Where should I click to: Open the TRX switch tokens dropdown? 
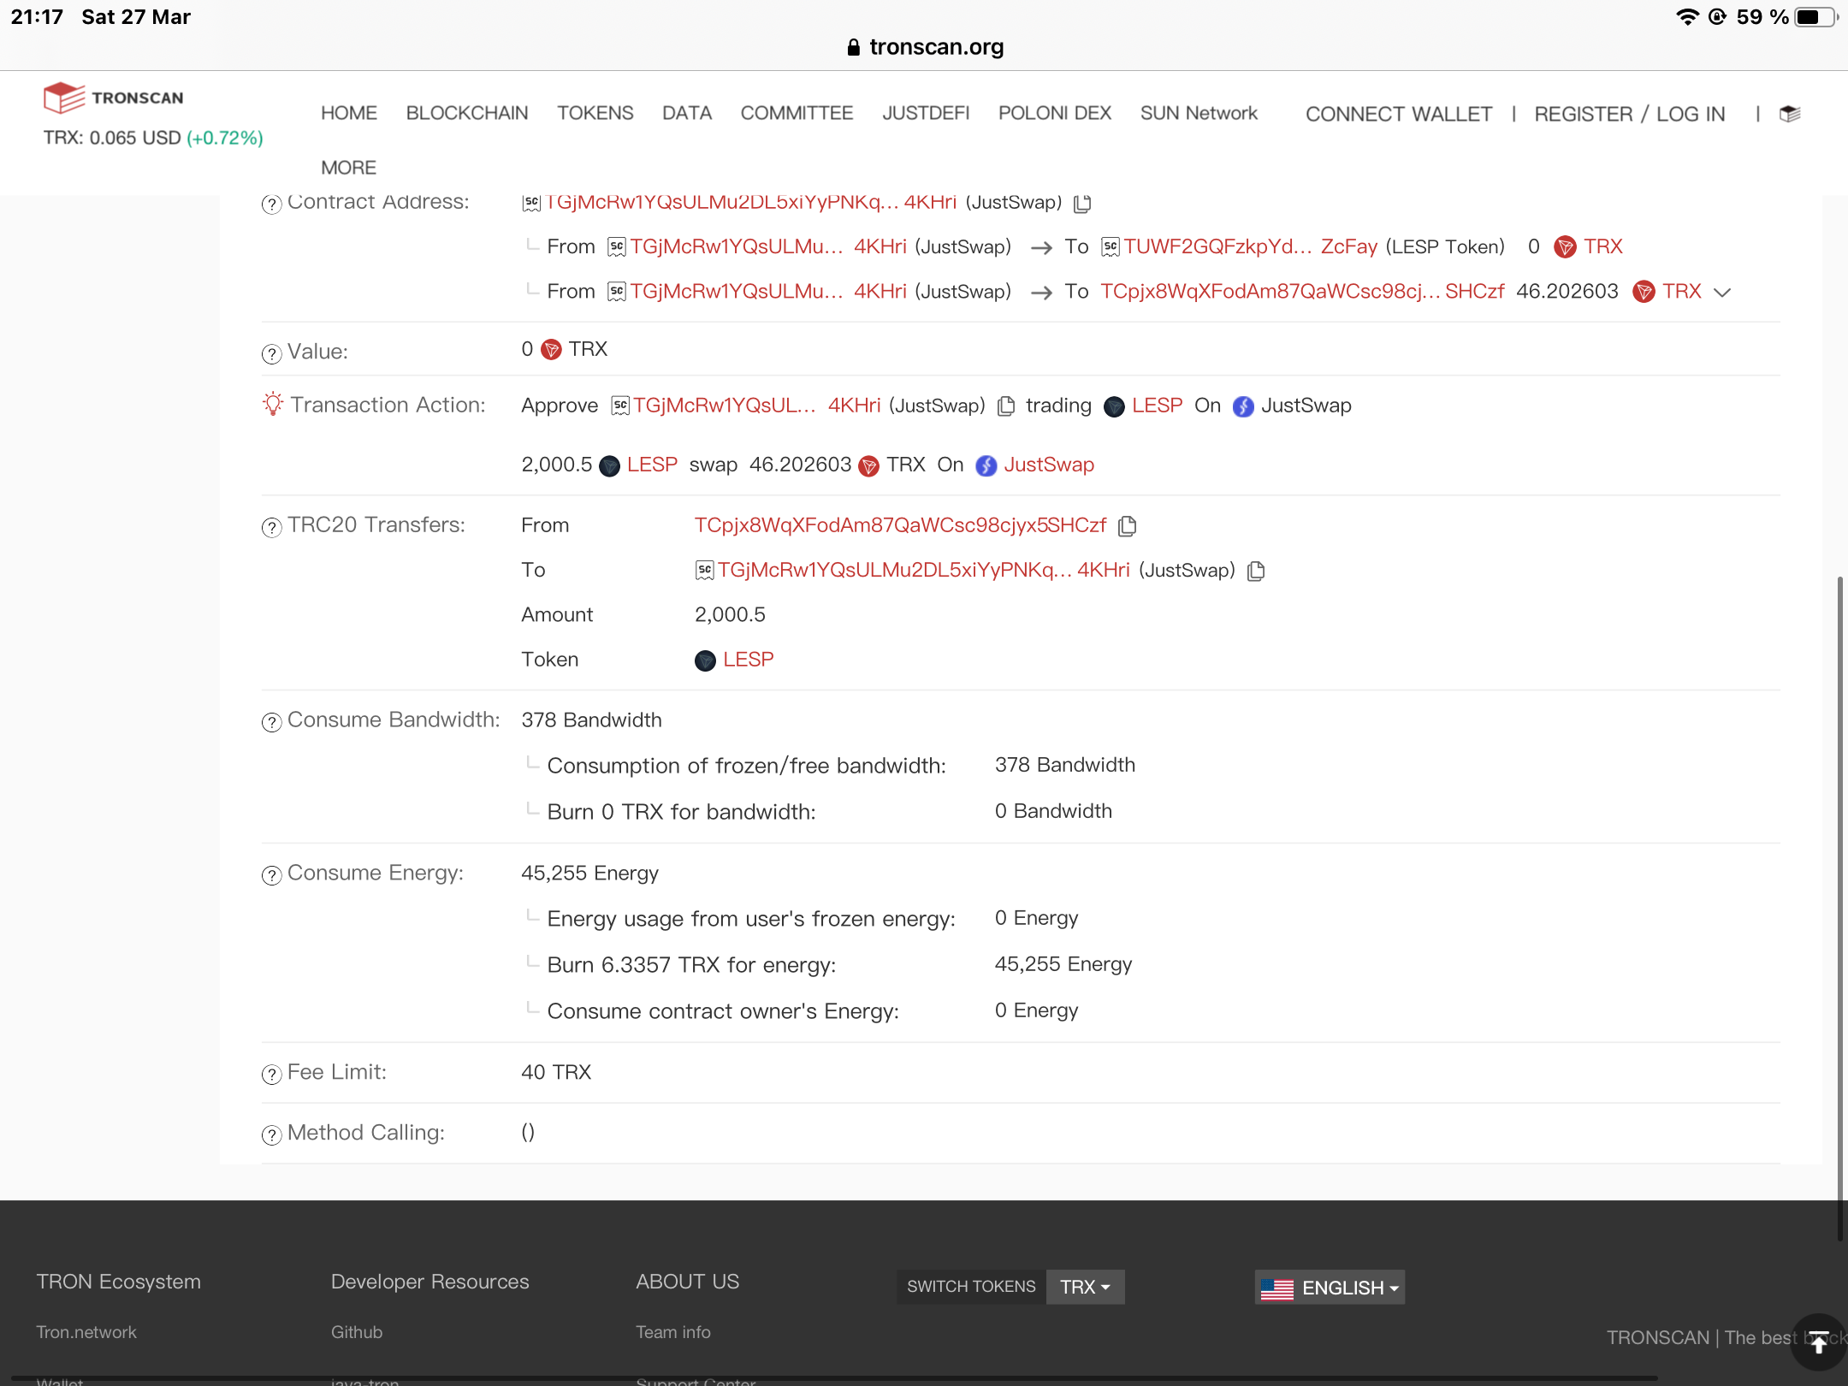(x=1085, y=1287)
